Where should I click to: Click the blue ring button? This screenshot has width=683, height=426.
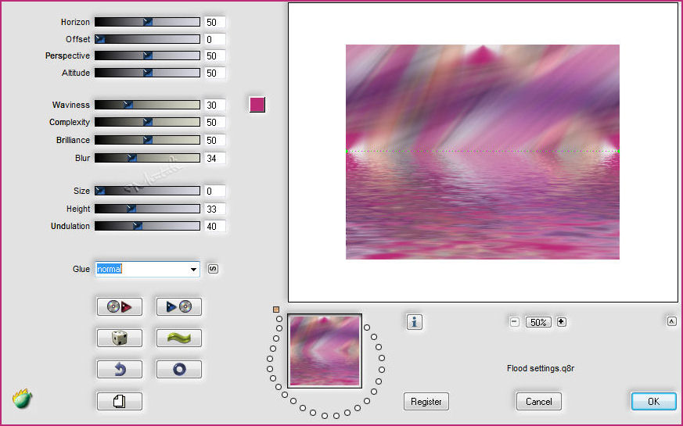tap(178, 369)
